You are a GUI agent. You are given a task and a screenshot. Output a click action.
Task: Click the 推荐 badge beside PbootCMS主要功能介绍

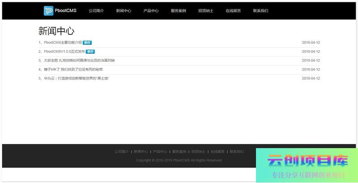click(87, 43)
